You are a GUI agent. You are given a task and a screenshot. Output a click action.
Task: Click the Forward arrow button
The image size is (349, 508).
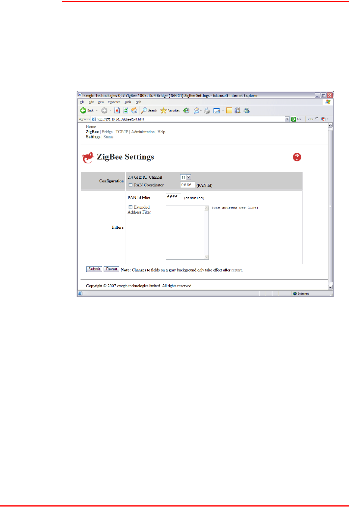pyautogui.click(x=104, y=110)
